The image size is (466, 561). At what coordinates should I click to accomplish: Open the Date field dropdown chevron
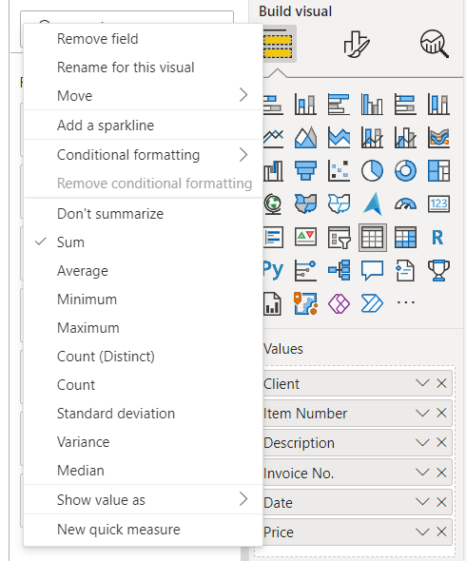click(x=422, y=502)
